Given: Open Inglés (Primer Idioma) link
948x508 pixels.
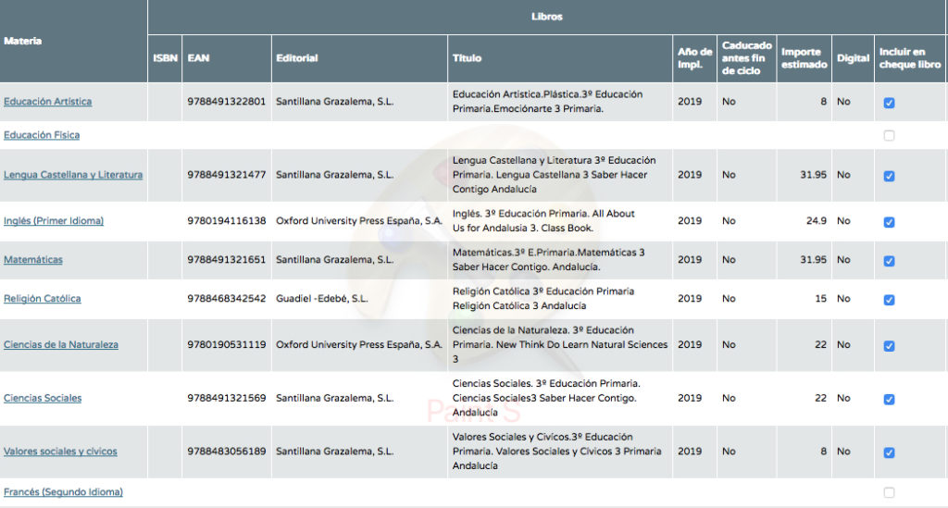Looking at the screenshot, I should (54, 221).
